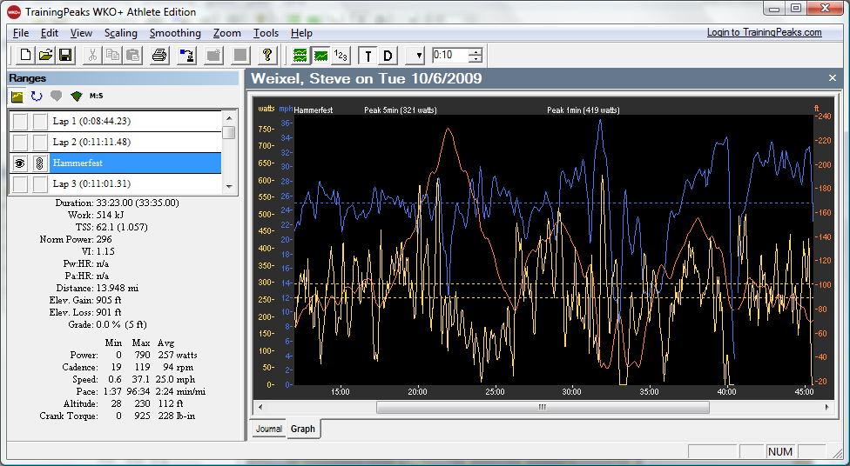Save using the floppy disk icon
This screenshot has height=466, width=850.
coord(65,55)
